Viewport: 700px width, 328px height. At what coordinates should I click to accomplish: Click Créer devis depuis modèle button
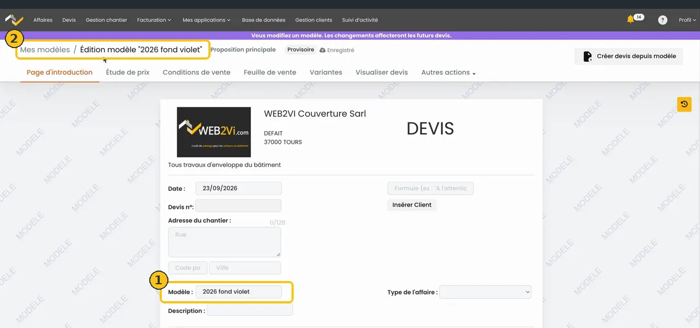pyautogui.click(x=628, y=56)
